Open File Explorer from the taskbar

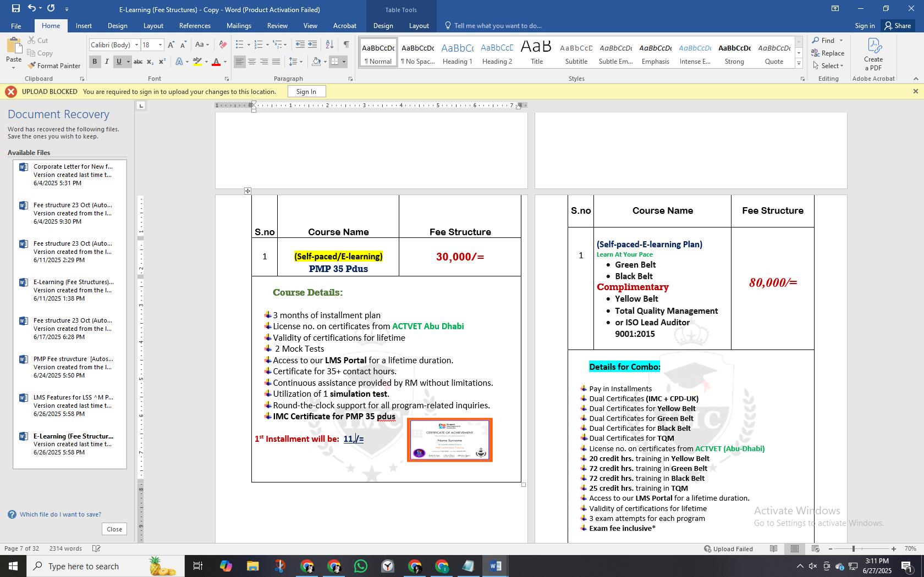coord(252,566)
